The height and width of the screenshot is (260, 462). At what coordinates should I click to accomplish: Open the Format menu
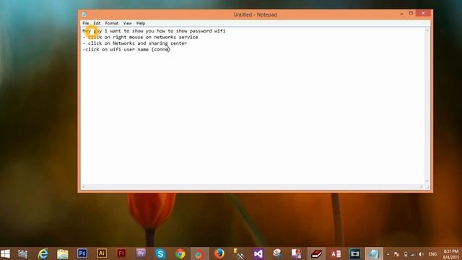pyautogui.click(x=112, y=23)
